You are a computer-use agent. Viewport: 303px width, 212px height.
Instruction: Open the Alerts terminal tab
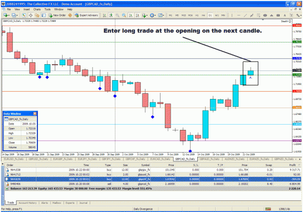[45, 203]
